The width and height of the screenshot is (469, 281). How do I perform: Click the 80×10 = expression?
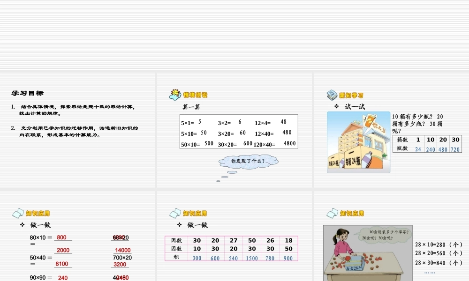(41, 238)
